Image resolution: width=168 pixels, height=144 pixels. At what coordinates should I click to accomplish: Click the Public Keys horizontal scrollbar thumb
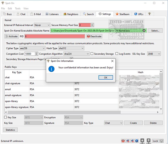tap(64, 112)
